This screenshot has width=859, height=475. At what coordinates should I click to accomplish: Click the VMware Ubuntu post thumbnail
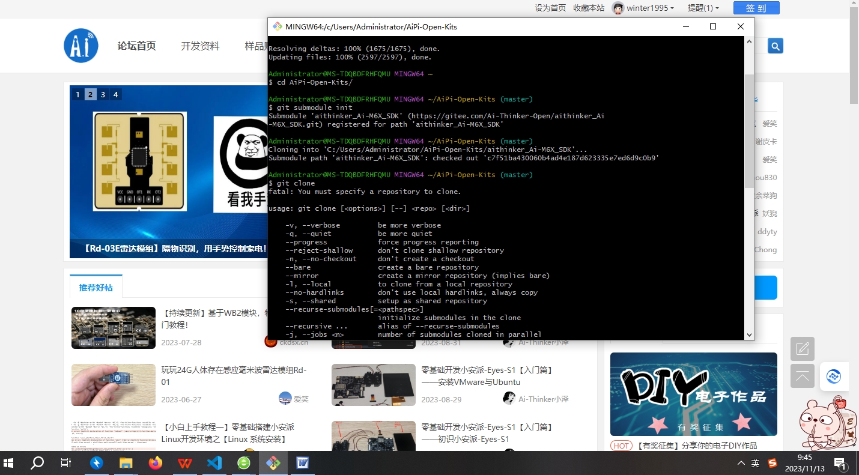coord(374,385)
